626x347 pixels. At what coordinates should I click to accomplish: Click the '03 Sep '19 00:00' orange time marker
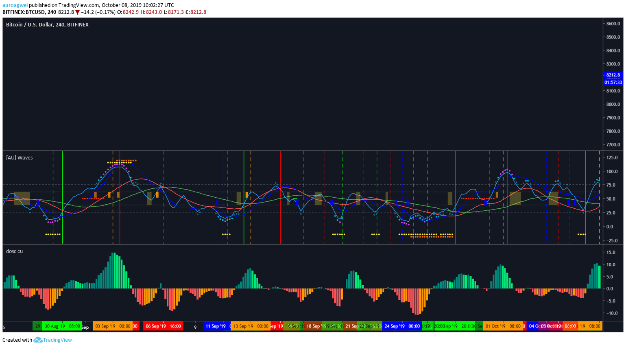click(x=113, y=326)
